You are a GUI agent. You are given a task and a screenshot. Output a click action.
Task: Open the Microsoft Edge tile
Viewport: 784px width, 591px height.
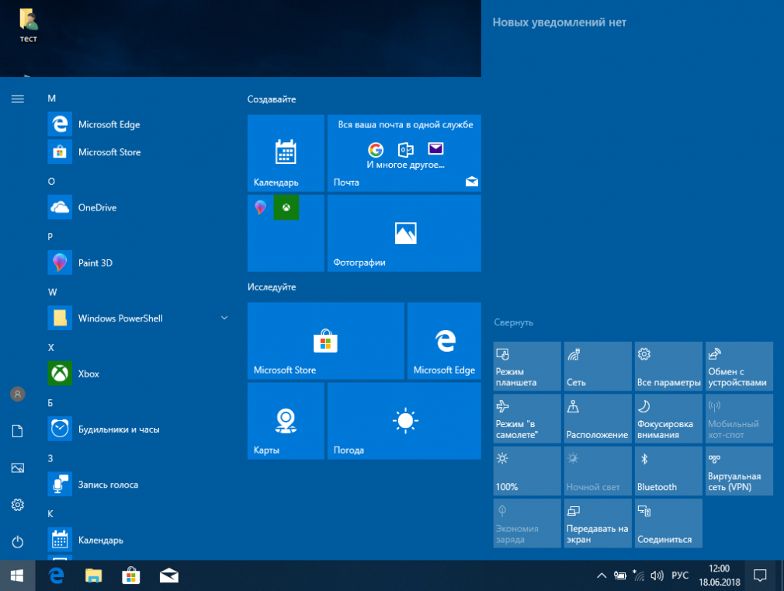coord(444,341)
